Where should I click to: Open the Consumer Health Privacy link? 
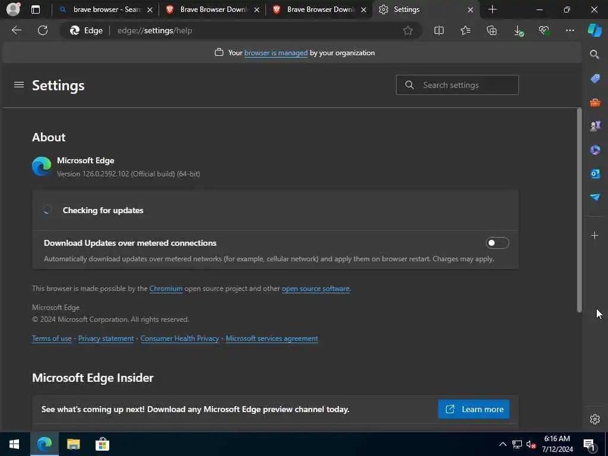(179, 338)
